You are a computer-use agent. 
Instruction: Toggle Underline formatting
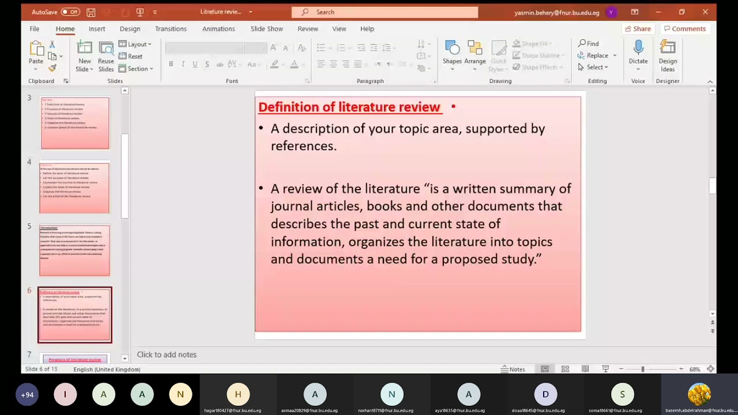coord(195,64)
